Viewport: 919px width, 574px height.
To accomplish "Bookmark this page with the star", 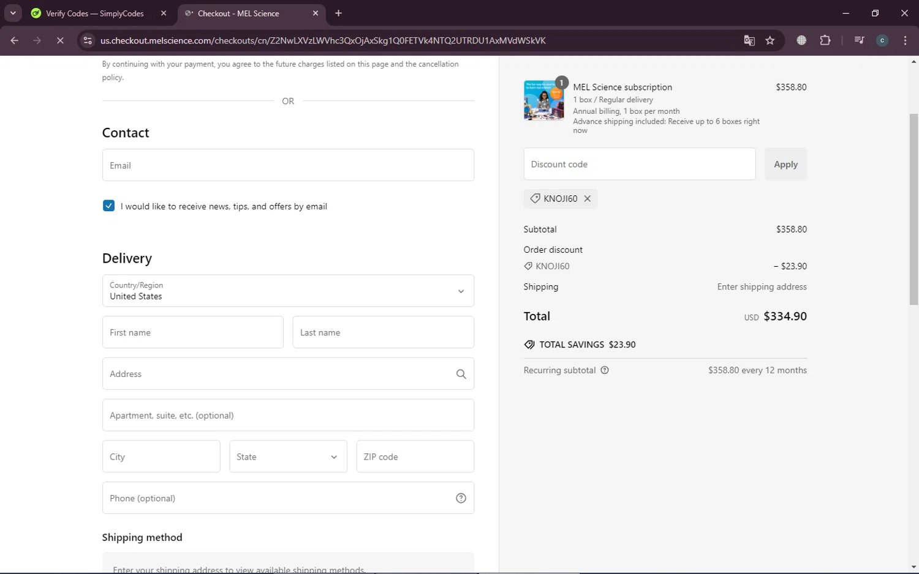I will [770, 40].
